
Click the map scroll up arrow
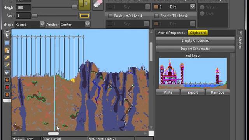[151, 32]
